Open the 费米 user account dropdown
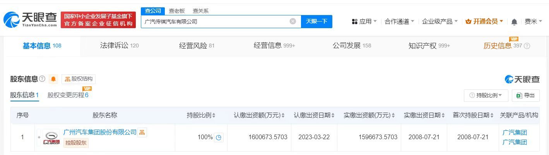 tap(534, 22)
